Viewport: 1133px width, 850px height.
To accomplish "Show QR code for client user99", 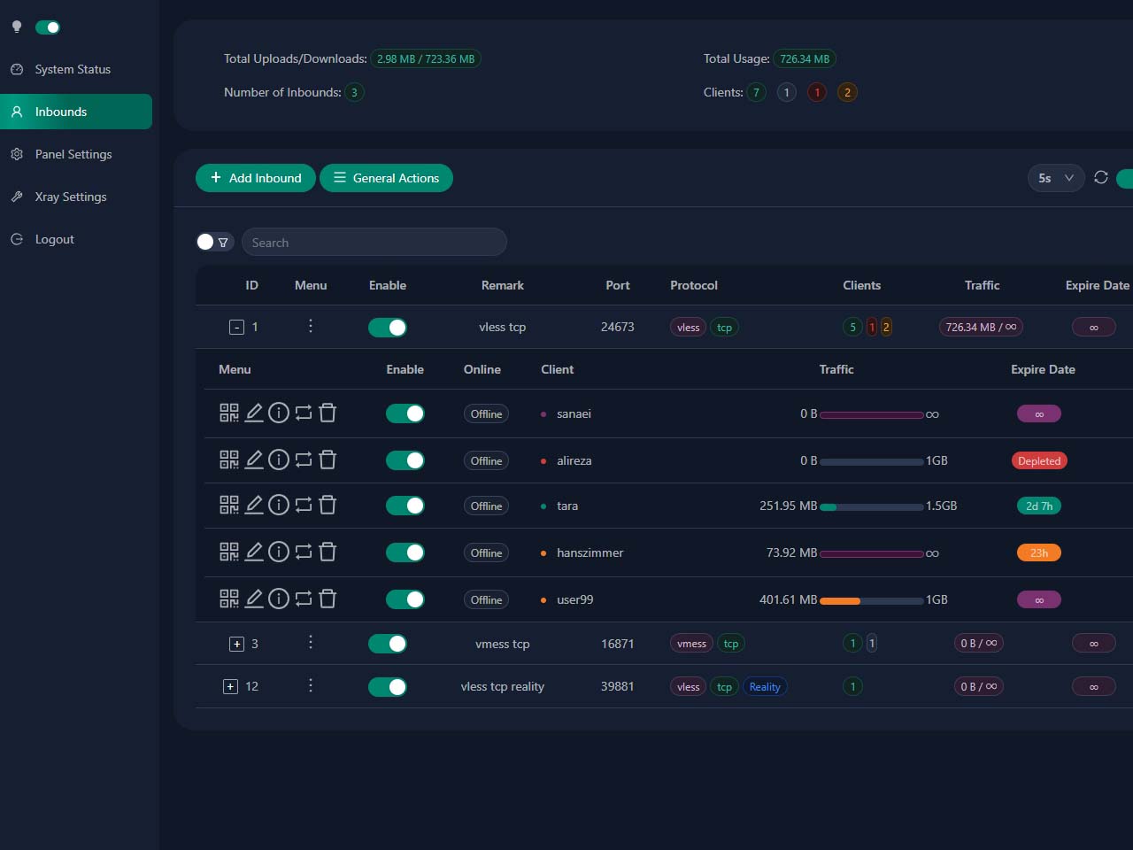I will (229, 599).
